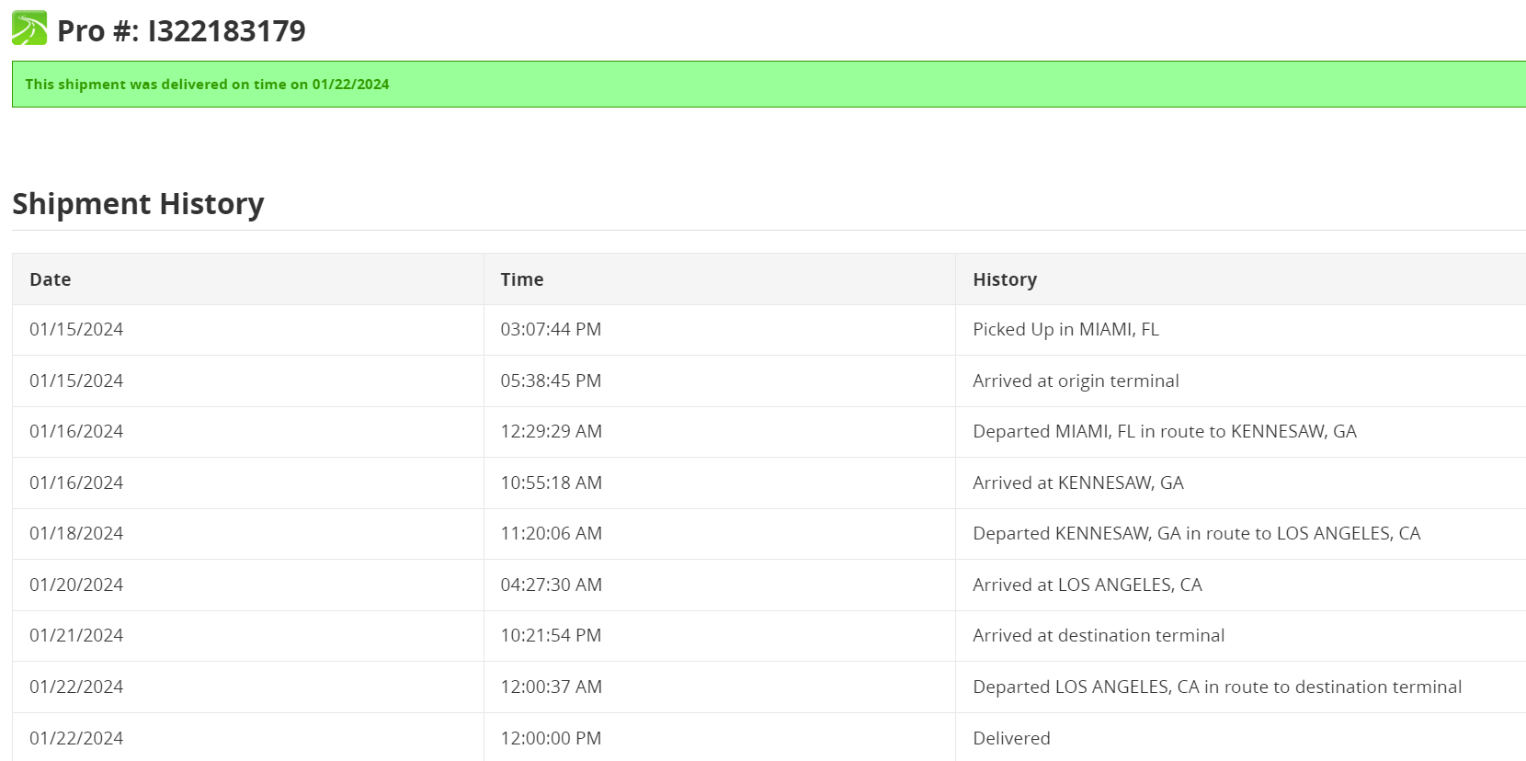Select date in Arrived at KENNESAW row
1526x761 pixels.
[76, 483]
